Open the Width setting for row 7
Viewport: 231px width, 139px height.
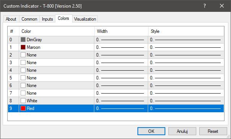(x=121, y=93)
